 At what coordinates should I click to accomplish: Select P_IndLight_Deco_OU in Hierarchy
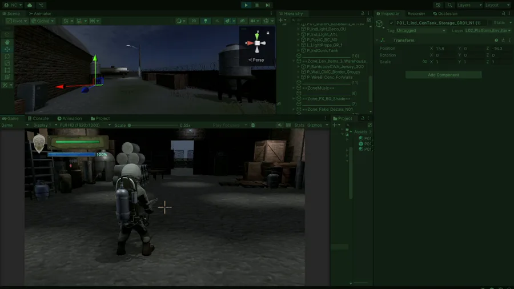pos(326,29)
